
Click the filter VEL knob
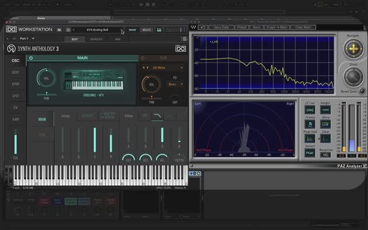point(162,158)
